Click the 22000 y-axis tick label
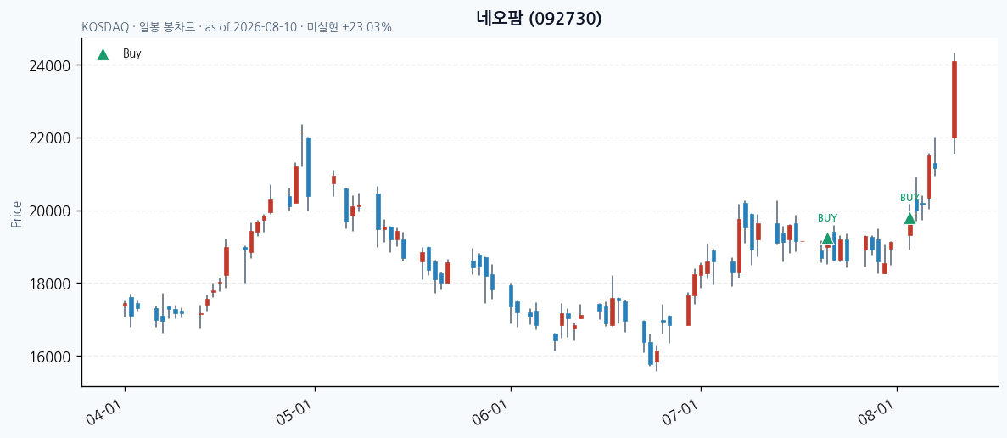 click(49, 138)
